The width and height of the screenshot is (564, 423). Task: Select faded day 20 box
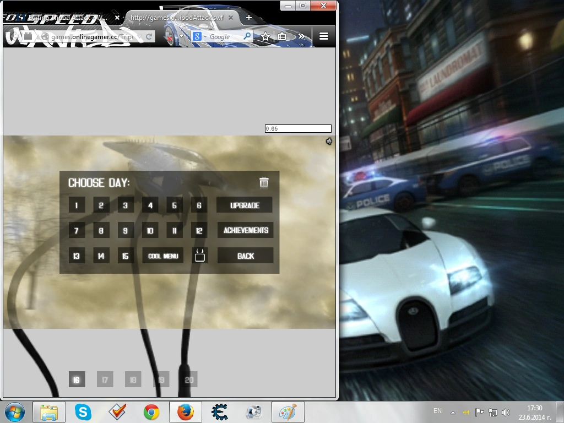(189, 379)
